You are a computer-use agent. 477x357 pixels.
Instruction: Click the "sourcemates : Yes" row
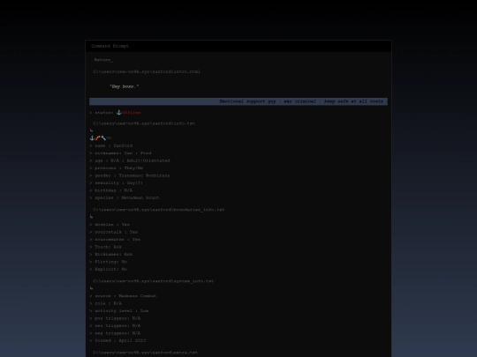point(115,240)
